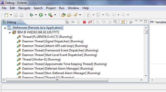Click the Resume debug icon
The height and width of the screenshot is (92, 166).
tap(73, 22)
